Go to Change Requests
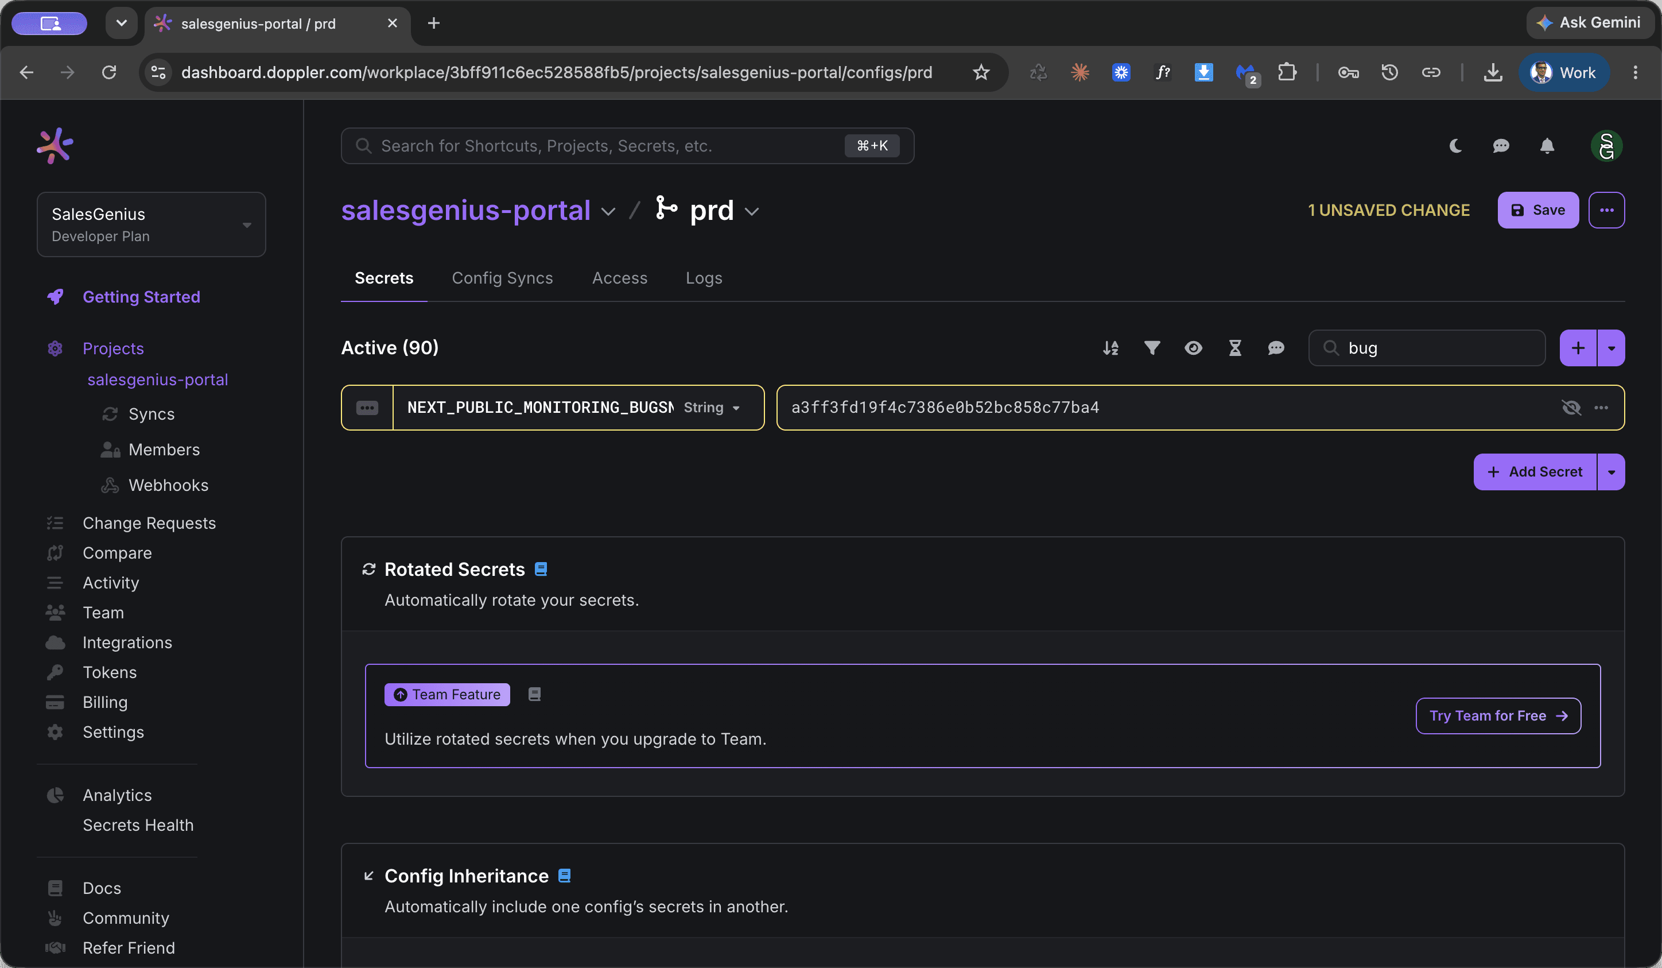This screenshot has height=968, width=1662. [149, 523]
